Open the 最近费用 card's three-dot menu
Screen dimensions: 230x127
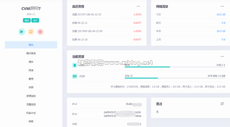[x=138, y=6]
